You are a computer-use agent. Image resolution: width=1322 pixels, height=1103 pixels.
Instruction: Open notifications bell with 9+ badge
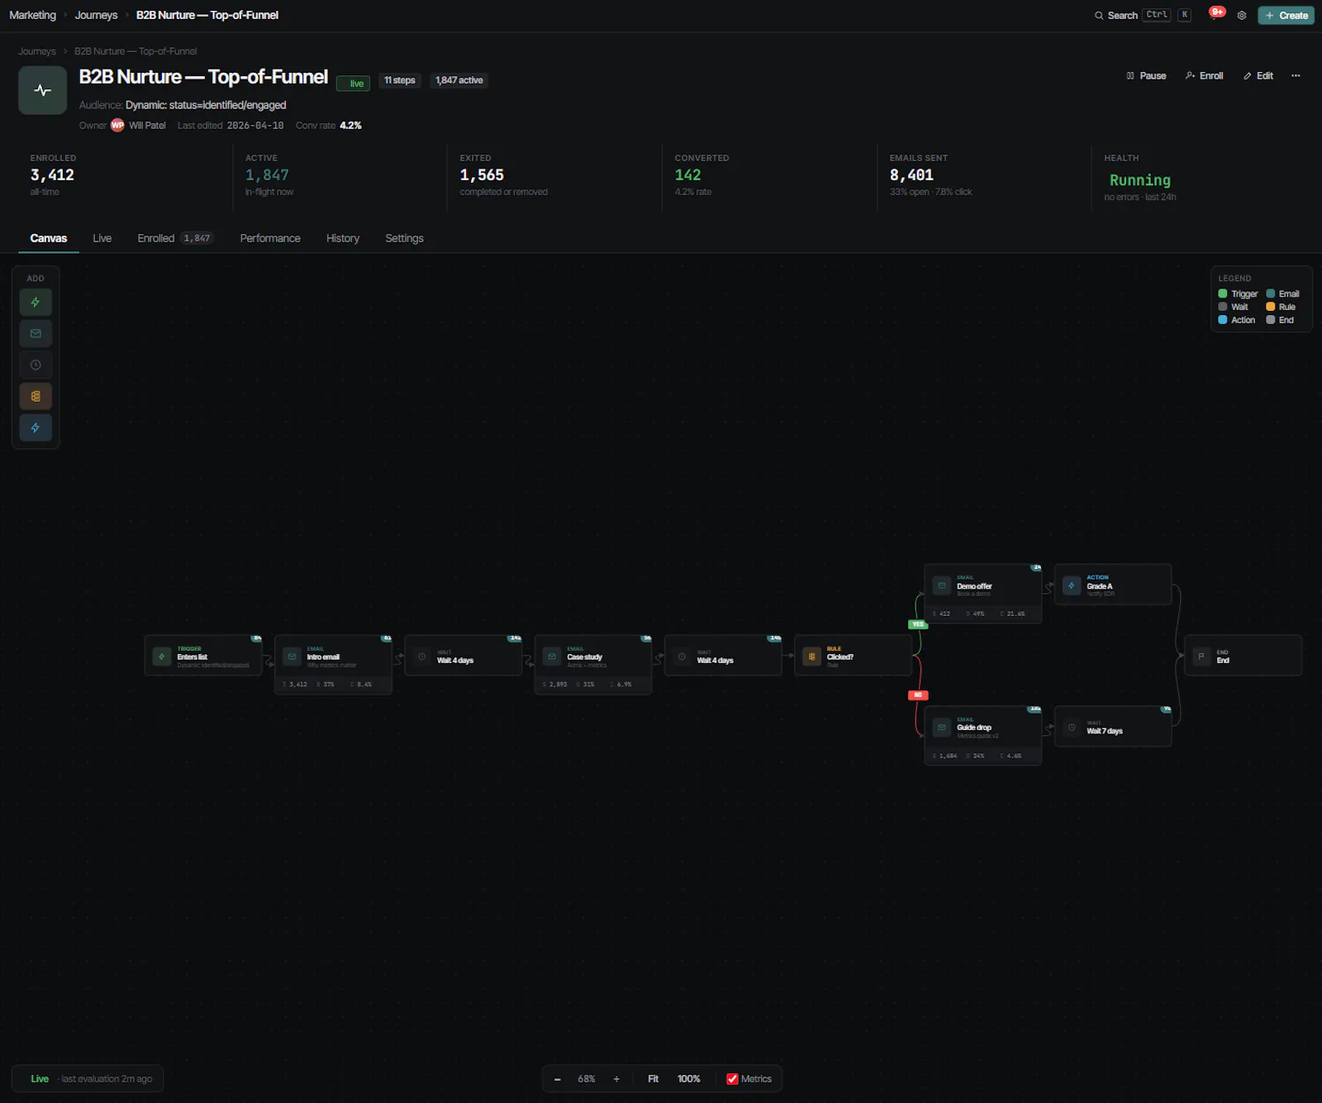tap(1215, 15)
